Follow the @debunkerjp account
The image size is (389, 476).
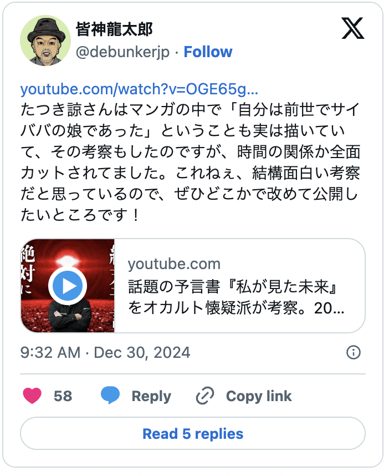pyautogui.click(x=208, y=52)
